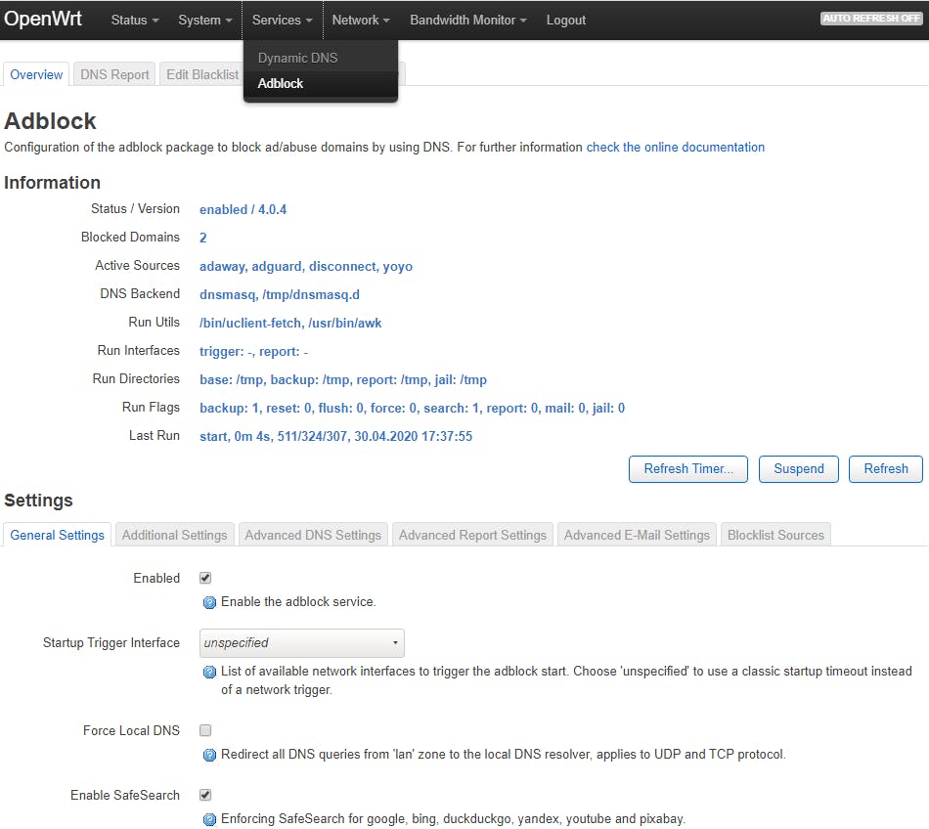Toggle the Enabled checkbox
This screenshot has width=929, height=829.
click(x=205, y=578)
